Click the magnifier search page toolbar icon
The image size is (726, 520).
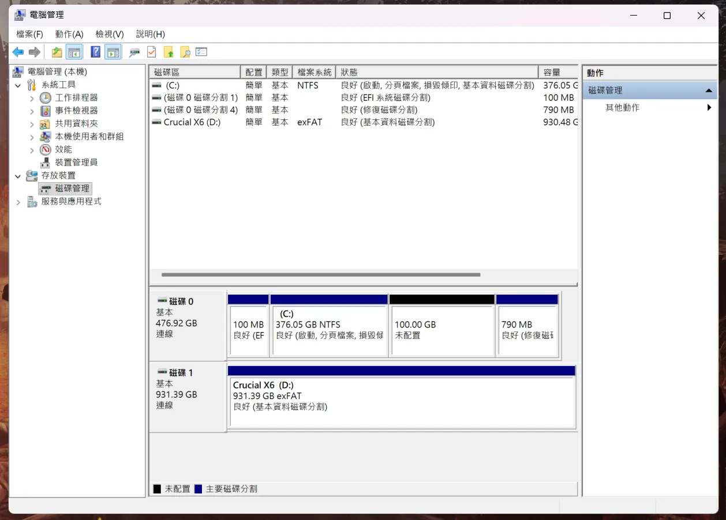(x=185, y=52)
